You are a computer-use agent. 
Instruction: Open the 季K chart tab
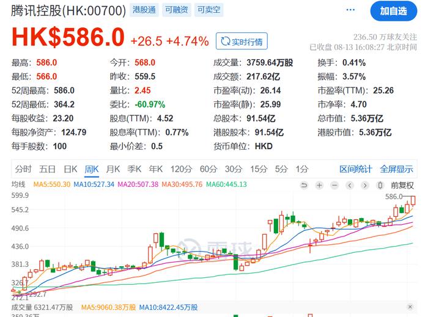[135, 169]
